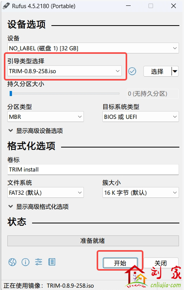Show the log window icon
The image size is (184, 290).
(x=52, y=262)
